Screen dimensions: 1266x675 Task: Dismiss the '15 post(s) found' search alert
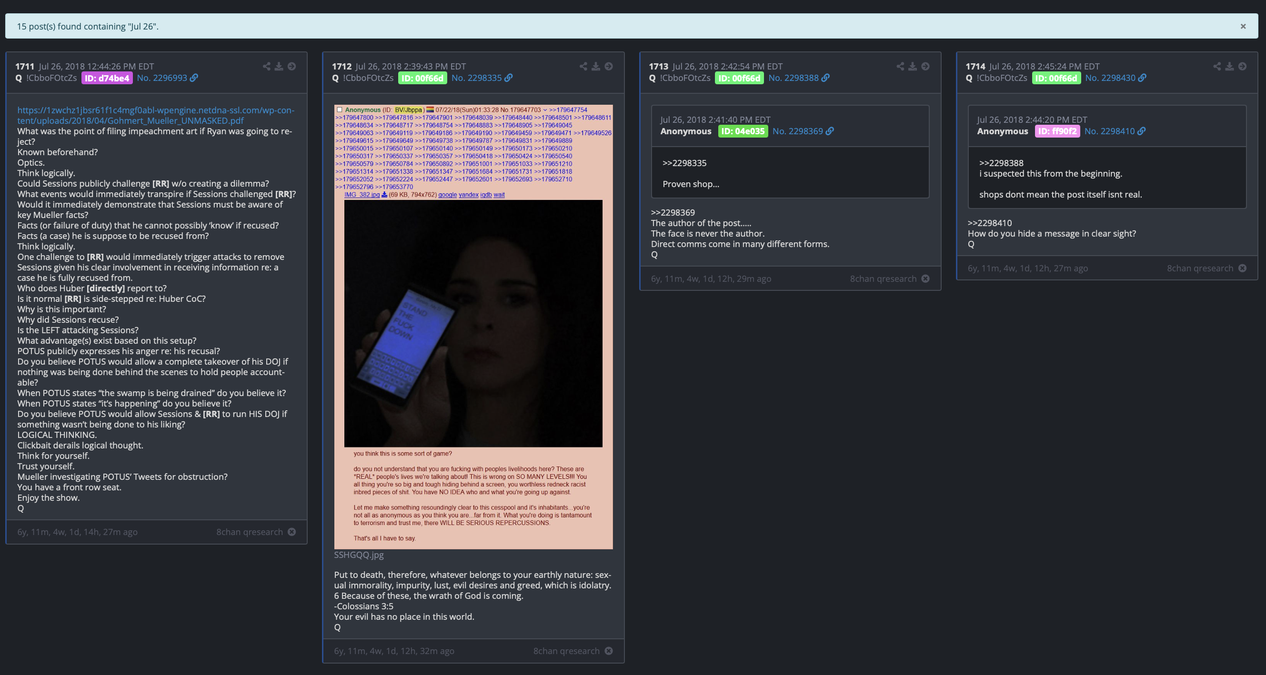coord(1243,27)
